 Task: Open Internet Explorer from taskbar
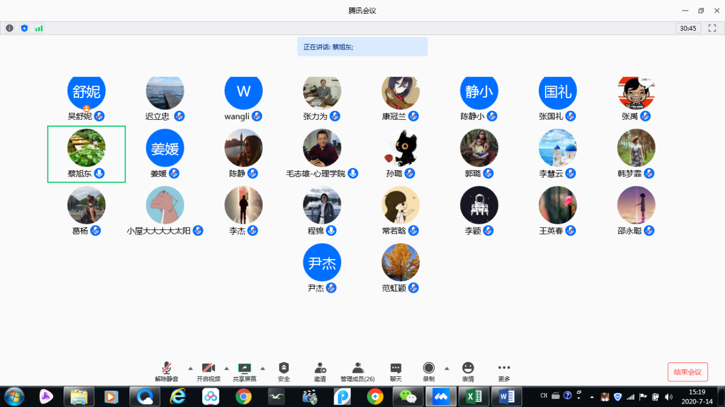[x=178, y=396]
